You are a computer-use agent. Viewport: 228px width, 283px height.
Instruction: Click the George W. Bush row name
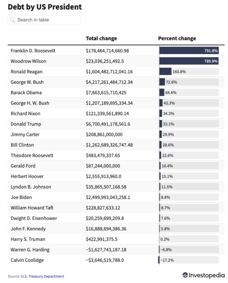point(27,82)
